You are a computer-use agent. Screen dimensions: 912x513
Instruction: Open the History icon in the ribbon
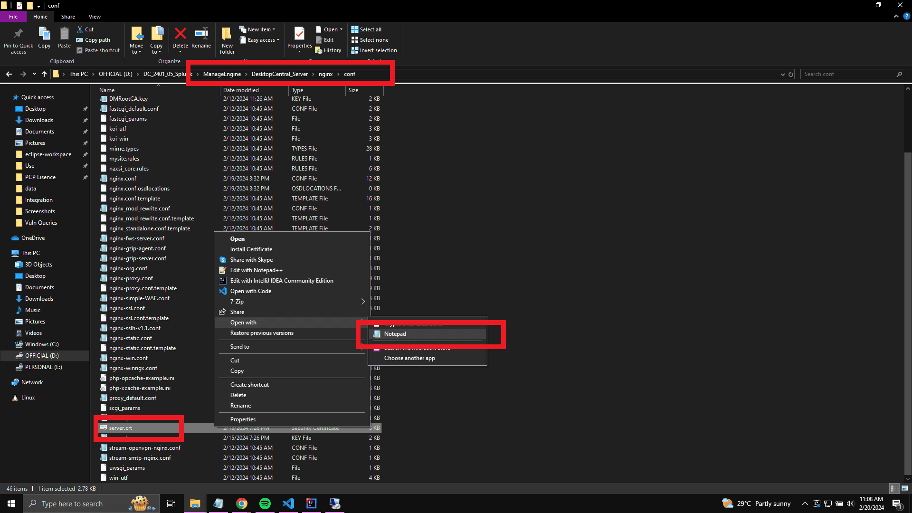click(x=329, y=50)
